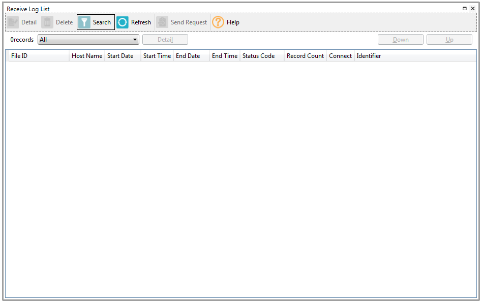The height and width of the screenshot is (305, 483).
Task: Maximize the Receive Log List panel
Action: (x=465, y=9)
